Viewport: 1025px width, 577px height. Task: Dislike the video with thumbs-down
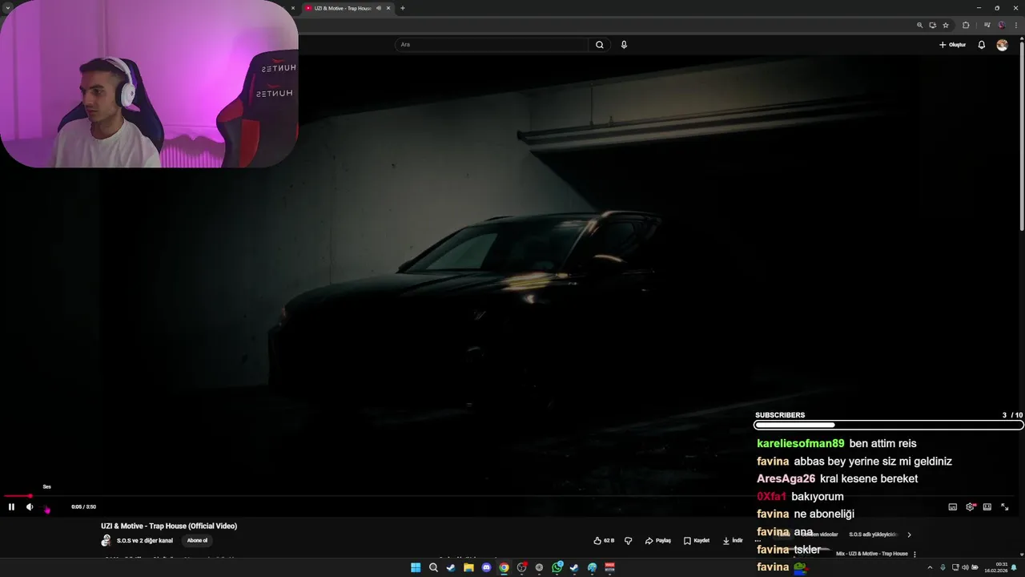click(x=628, y=541)
